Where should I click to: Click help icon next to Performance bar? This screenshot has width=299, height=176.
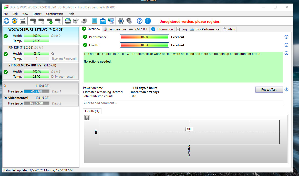(x=286, y=37)
